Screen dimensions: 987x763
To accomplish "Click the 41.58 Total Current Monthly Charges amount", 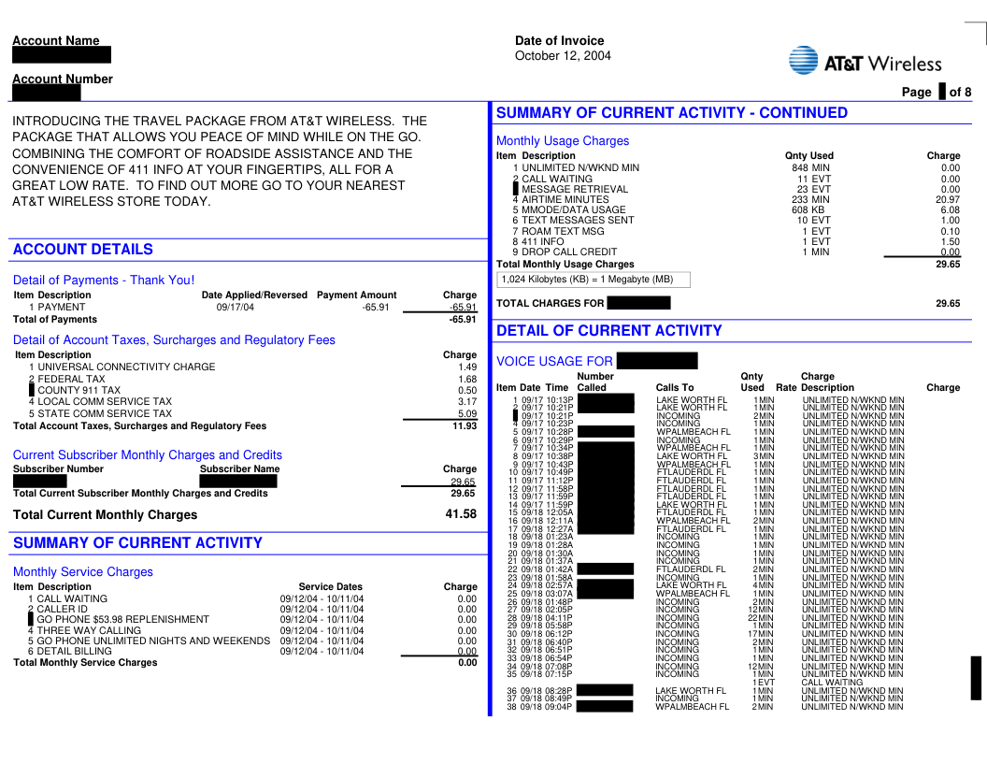I will click(x=461, y=514).
